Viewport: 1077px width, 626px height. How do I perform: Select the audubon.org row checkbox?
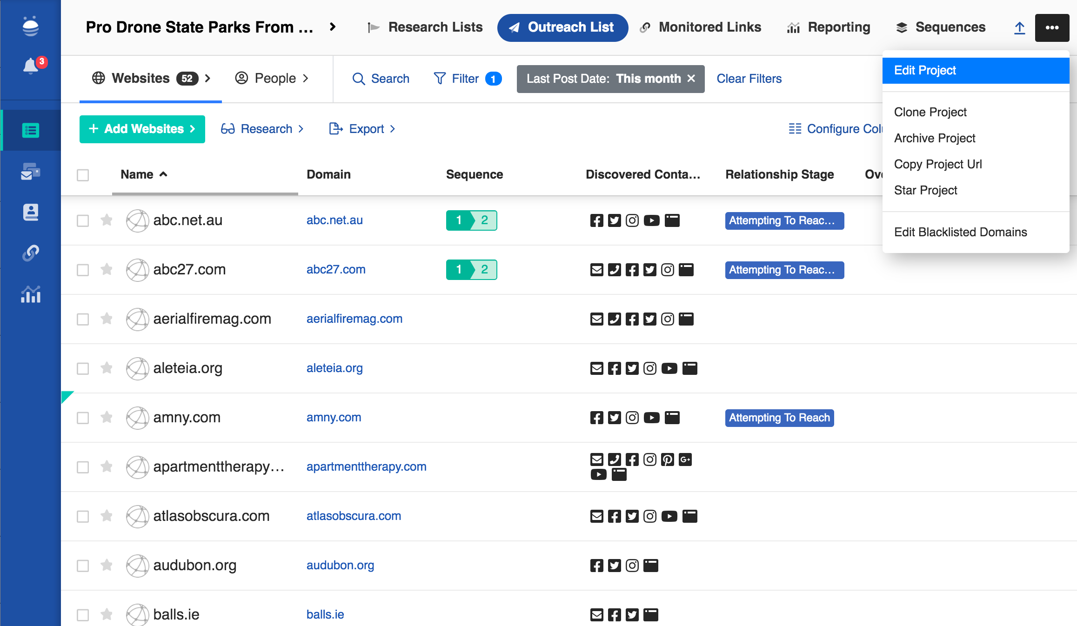click(83, 566)
